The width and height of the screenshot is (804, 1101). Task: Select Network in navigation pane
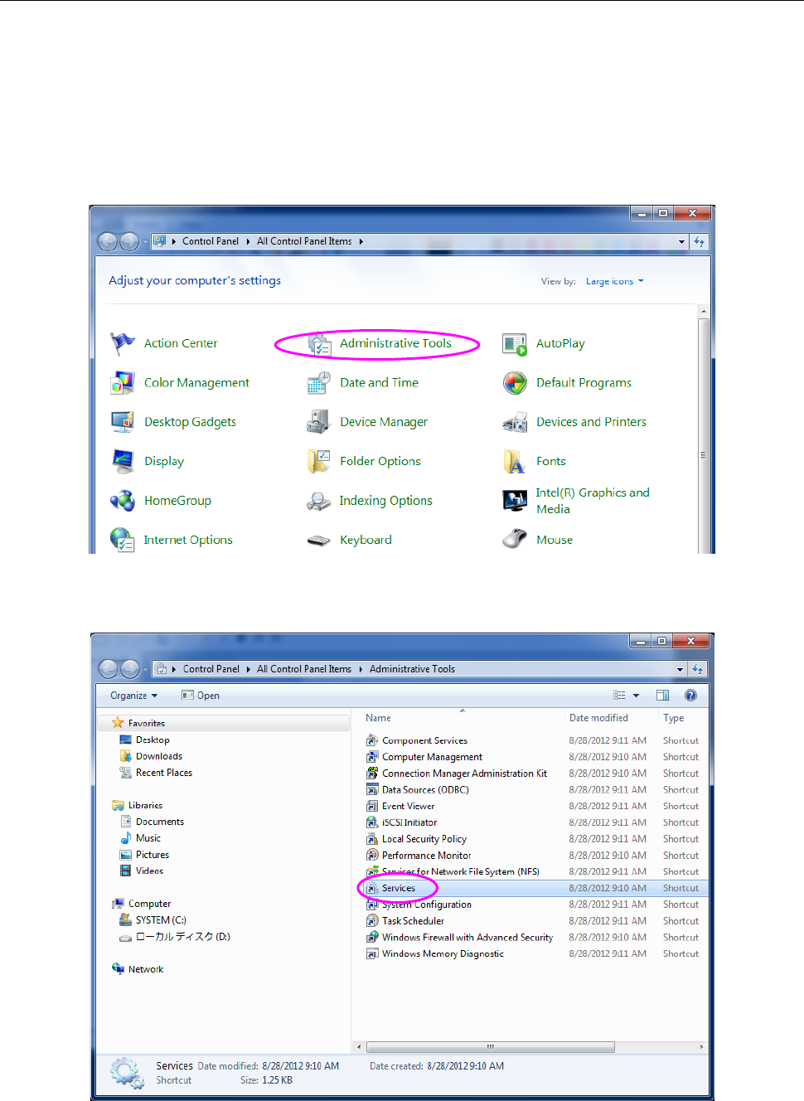click(146, 969)
